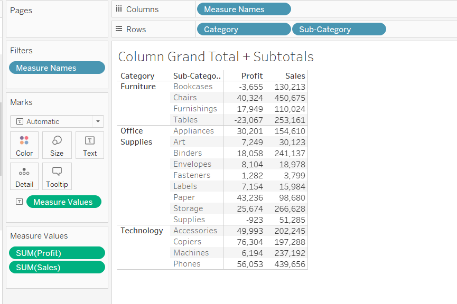Screen dimensions: 457x304
Task: Open the Text marks card
Action: point(90,145)
